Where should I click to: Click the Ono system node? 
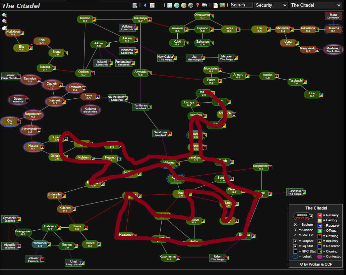[312, 94]
